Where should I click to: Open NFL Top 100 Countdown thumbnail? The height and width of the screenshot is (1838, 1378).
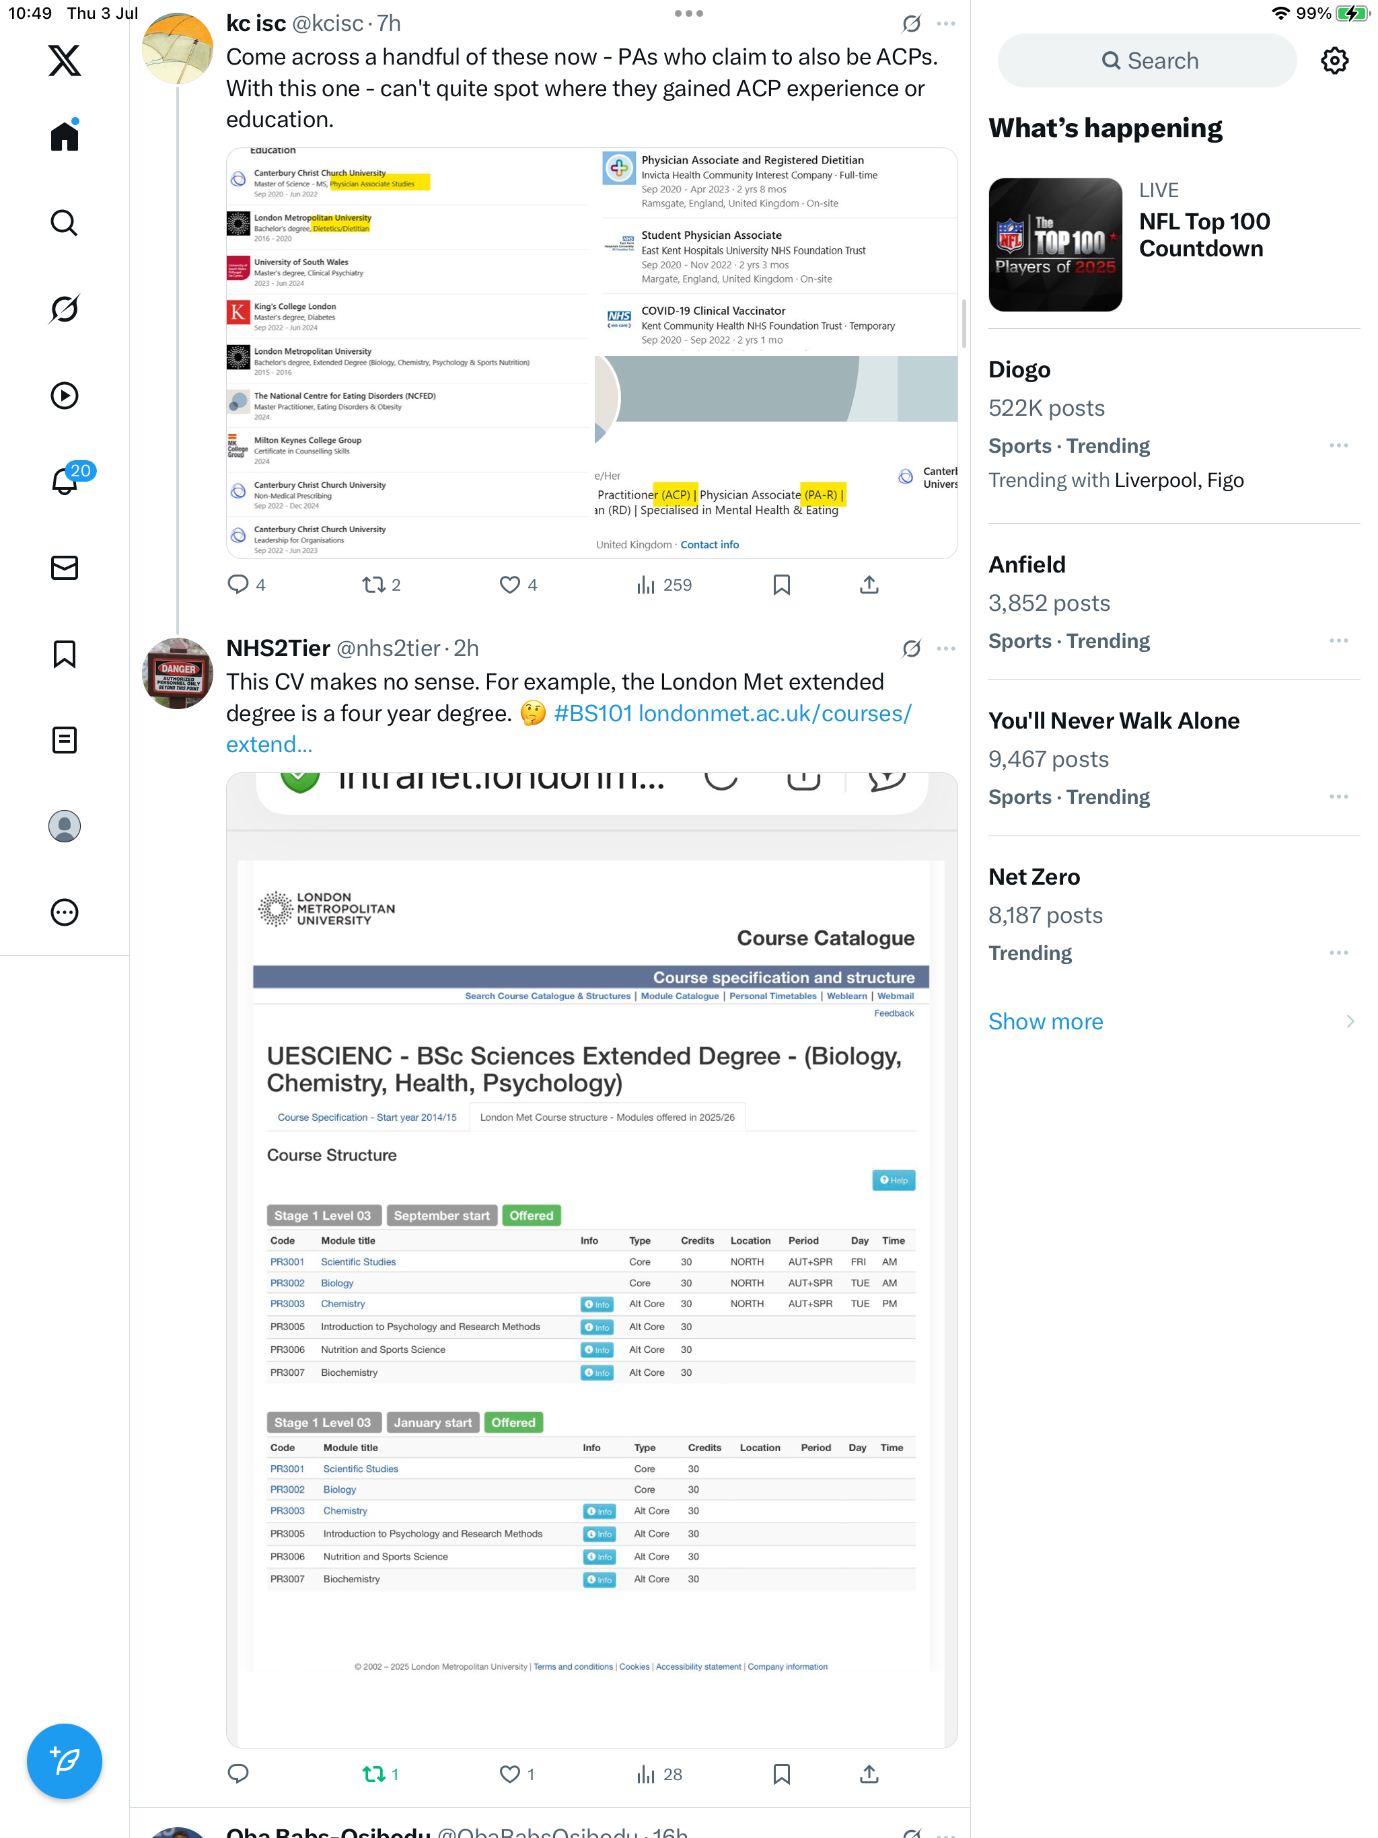(1054, 245)
